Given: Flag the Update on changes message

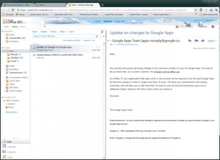Looking at the screenshot, I should (99, 47).
